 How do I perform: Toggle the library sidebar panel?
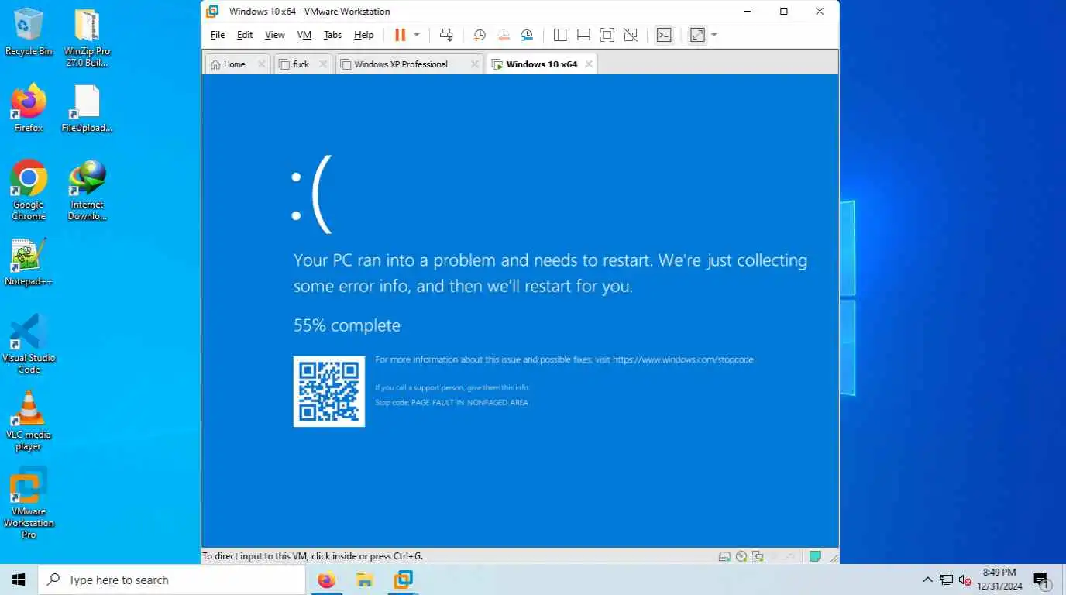click(560, 35)
